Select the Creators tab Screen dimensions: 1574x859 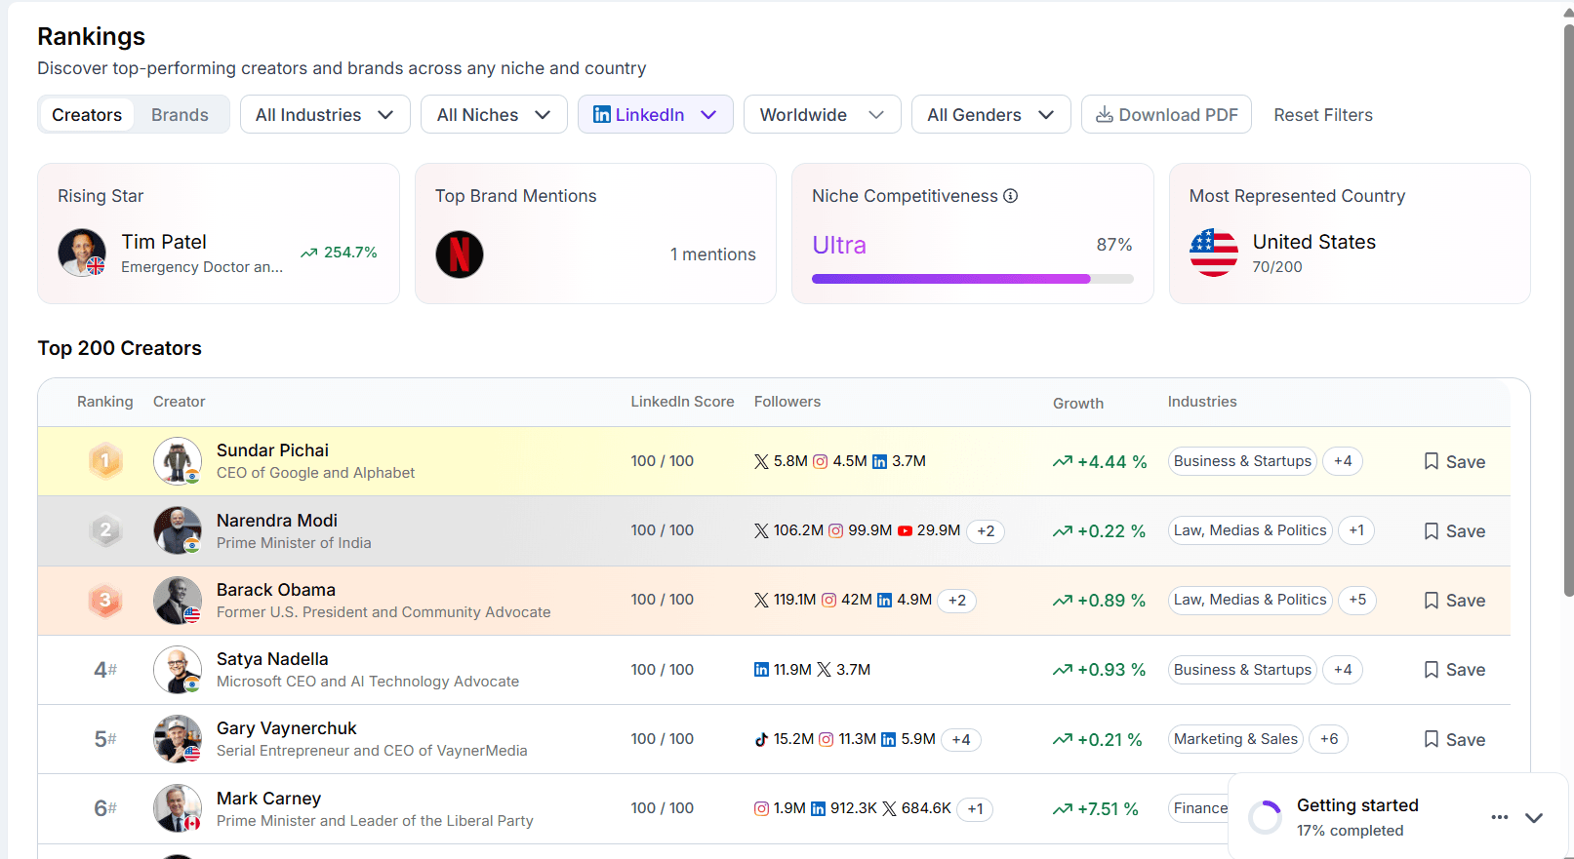tap(87, 115)
